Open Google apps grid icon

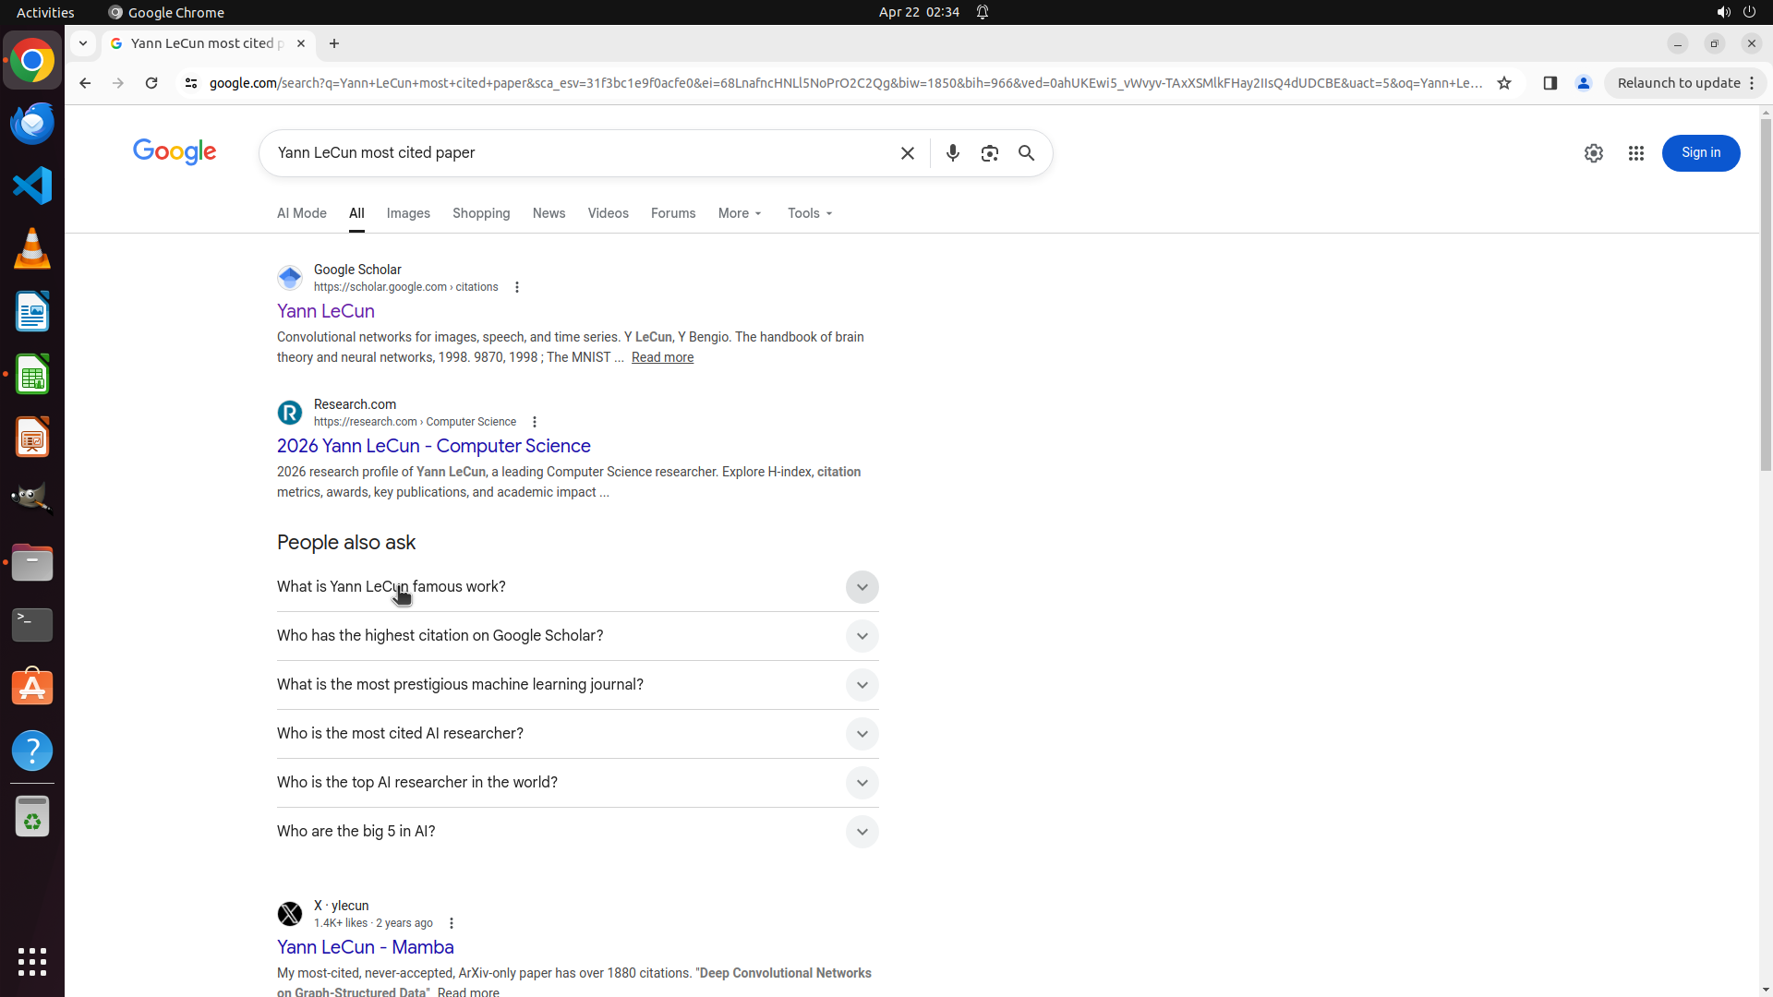point(1635,153)
